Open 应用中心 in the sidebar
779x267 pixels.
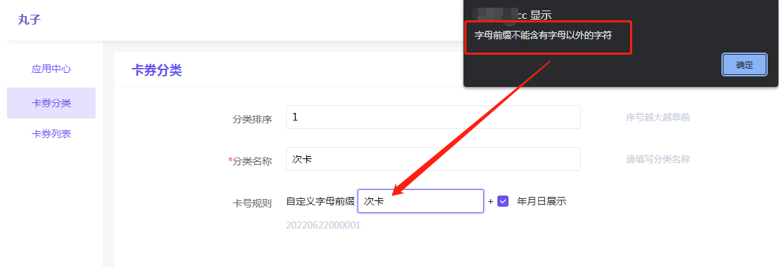pyautogui.click(x=51, y=69)
